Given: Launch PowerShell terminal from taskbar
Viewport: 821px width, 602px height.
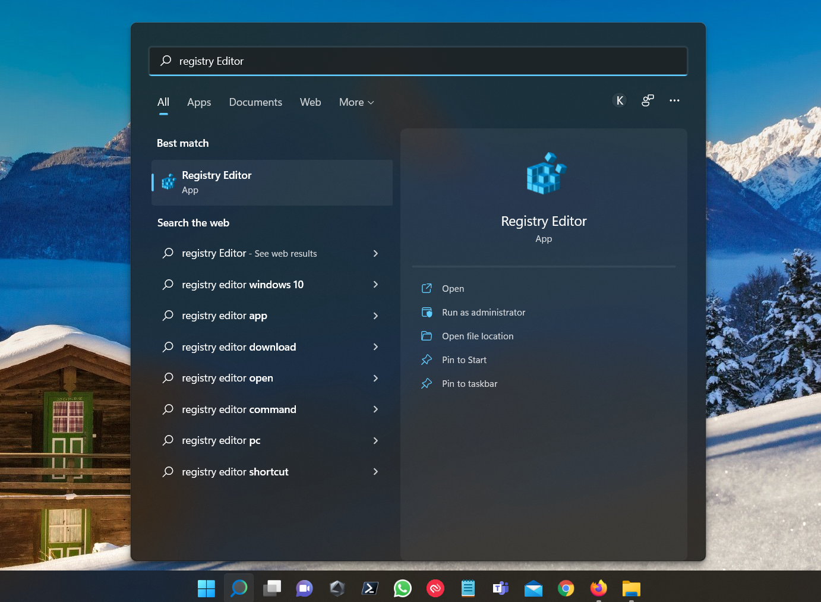Looking at the screenshot, I should coord(370,588).
